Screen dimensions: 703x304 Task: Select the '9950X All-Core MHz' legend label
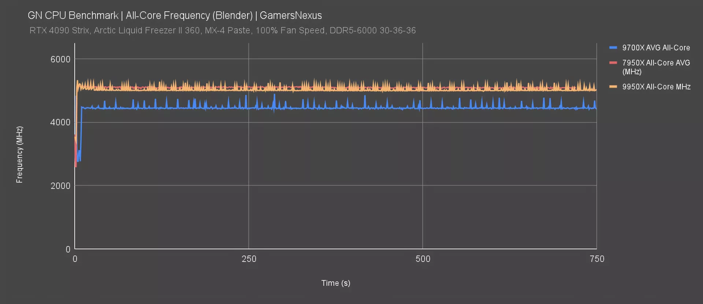coord(656,87)
